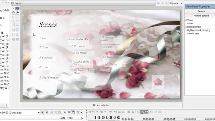The width and height of the screenshot is (215, 121).
Task: Toggle the highlighted magnifier timeline toolbar button
Action: [x=146, y=112]
